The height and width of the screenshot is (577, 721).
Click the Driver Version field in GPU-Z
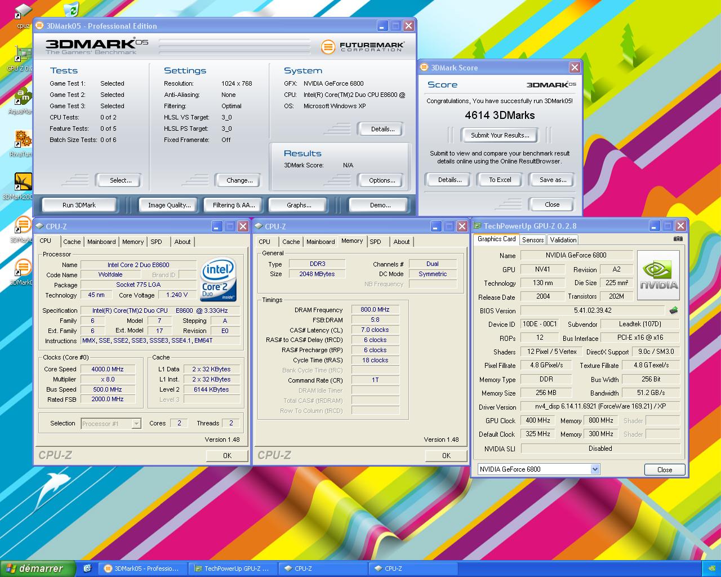[x=600, y=406]
